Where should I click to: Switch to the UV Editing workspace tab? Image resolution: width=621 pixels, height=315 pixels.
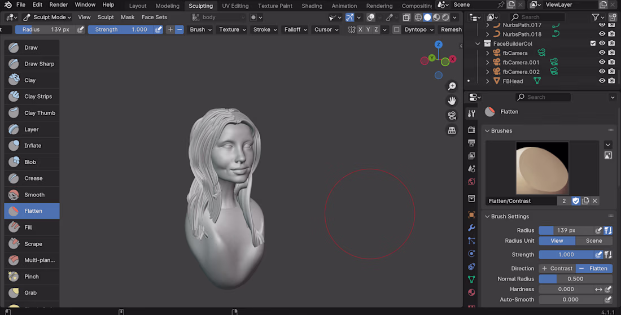235,6
